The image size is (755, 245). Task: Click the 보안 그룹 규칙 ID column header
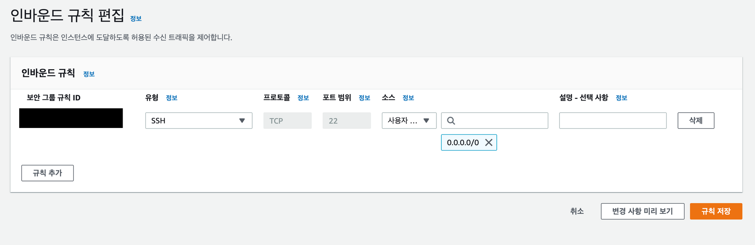point(54,97)
